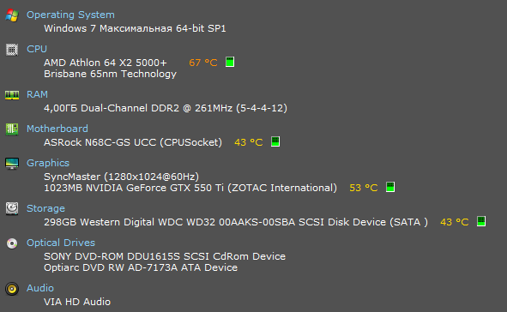Click the green hard drive temperature indicator
This screenshot has width=507, height=312.
point(481,221)
